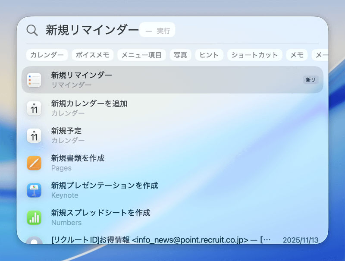Click the 実行 button next to the query
345x261 pixels.
pyautogui.click(x=157, y=30)
